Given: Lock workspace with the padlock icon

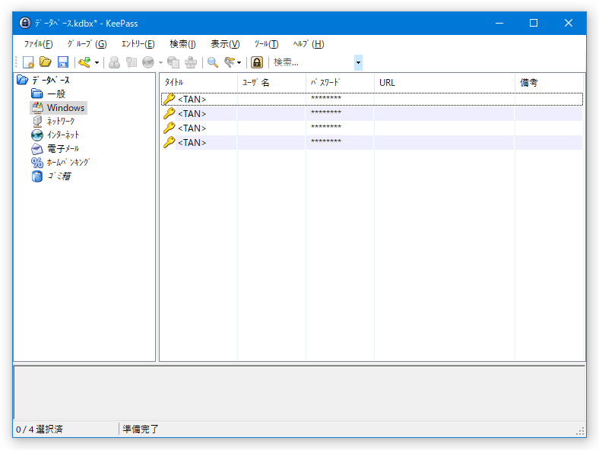Looking at the screenshot, I should point(257,62).
